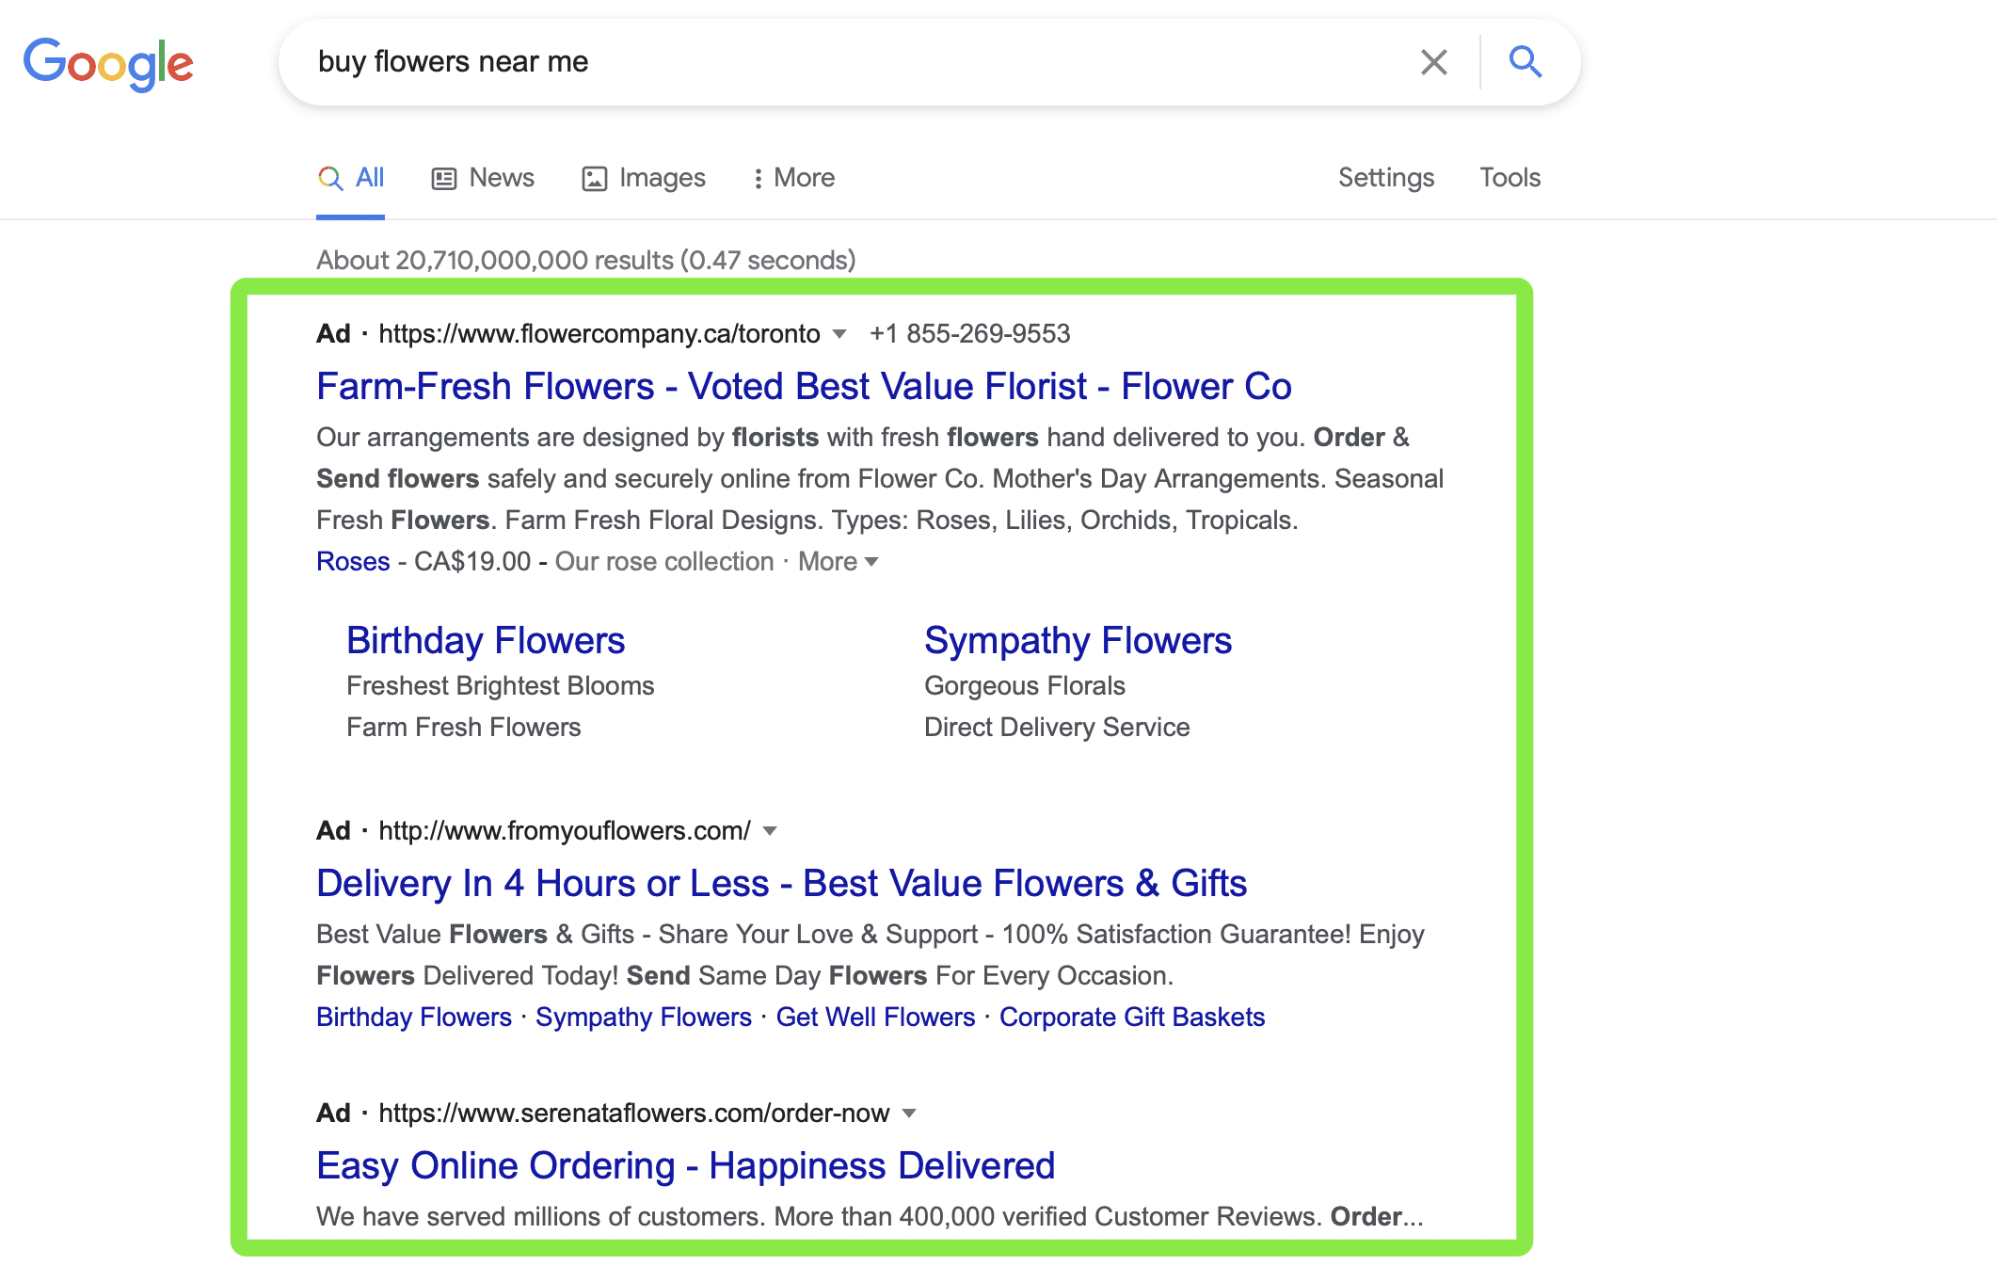Screen dimensions: 1997x1282
Task: Select the All results tab
Action: pos(350,178)
